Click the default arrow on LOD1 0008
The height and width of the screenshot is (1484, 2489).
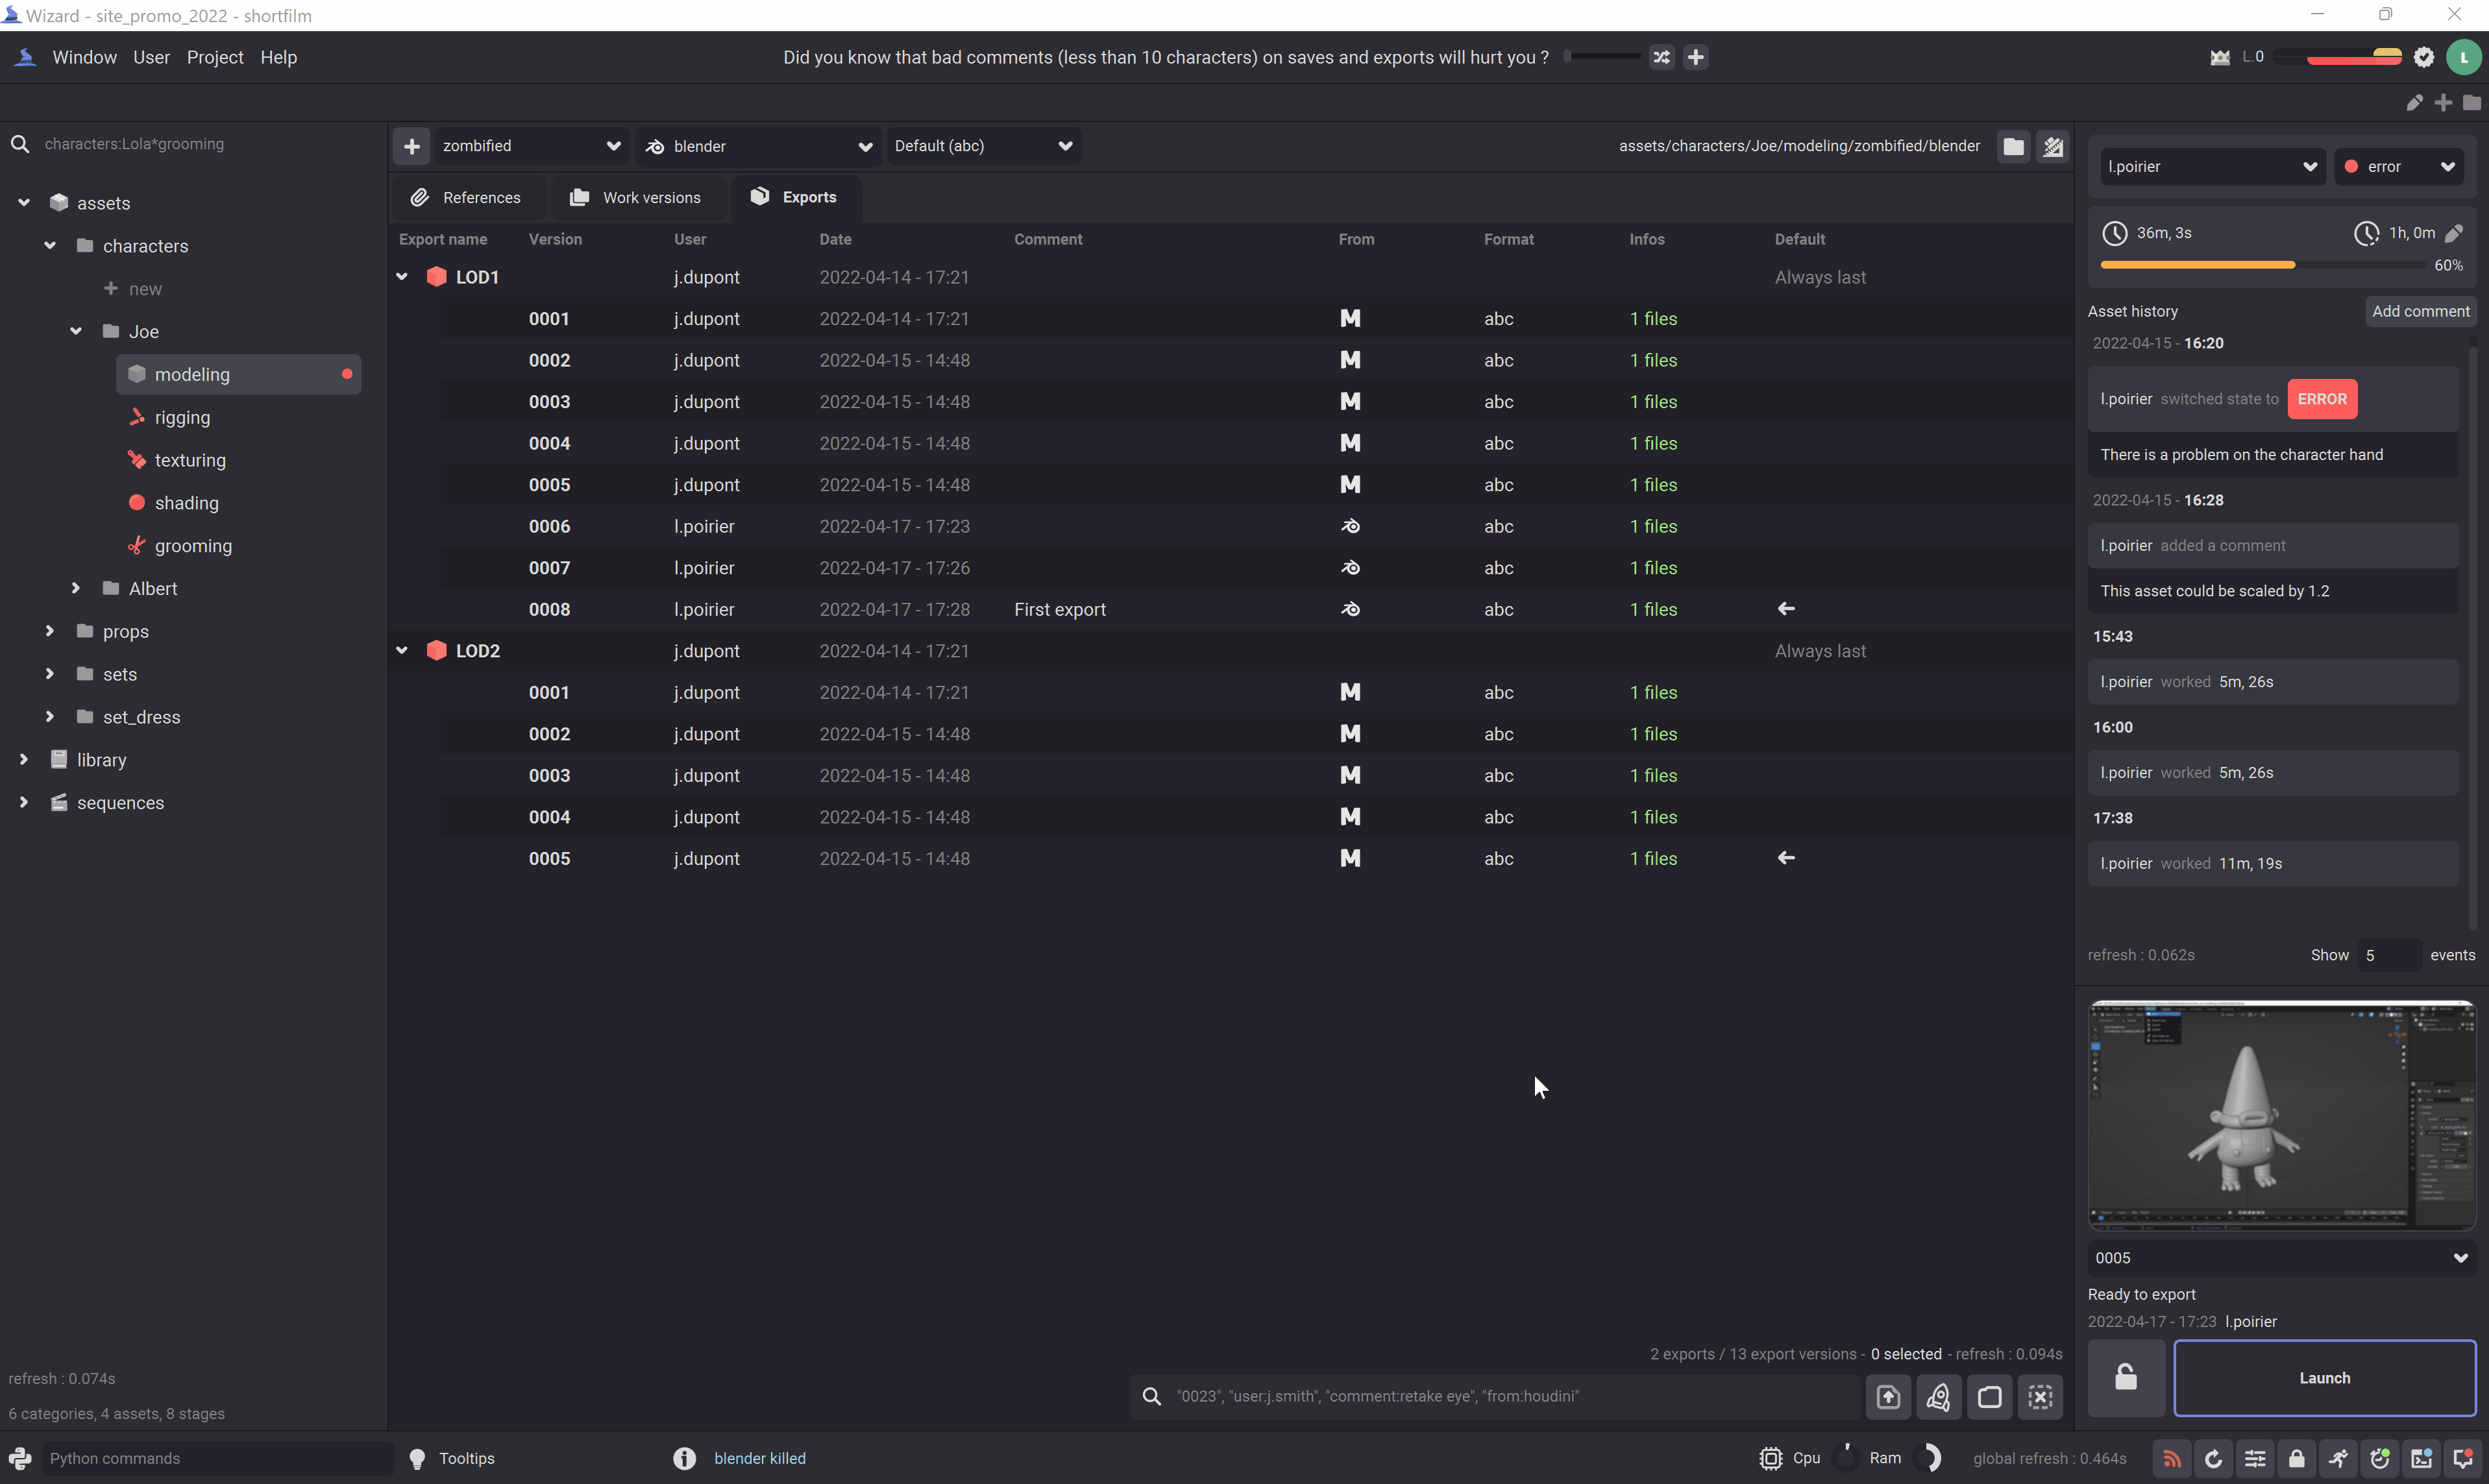1787,609
